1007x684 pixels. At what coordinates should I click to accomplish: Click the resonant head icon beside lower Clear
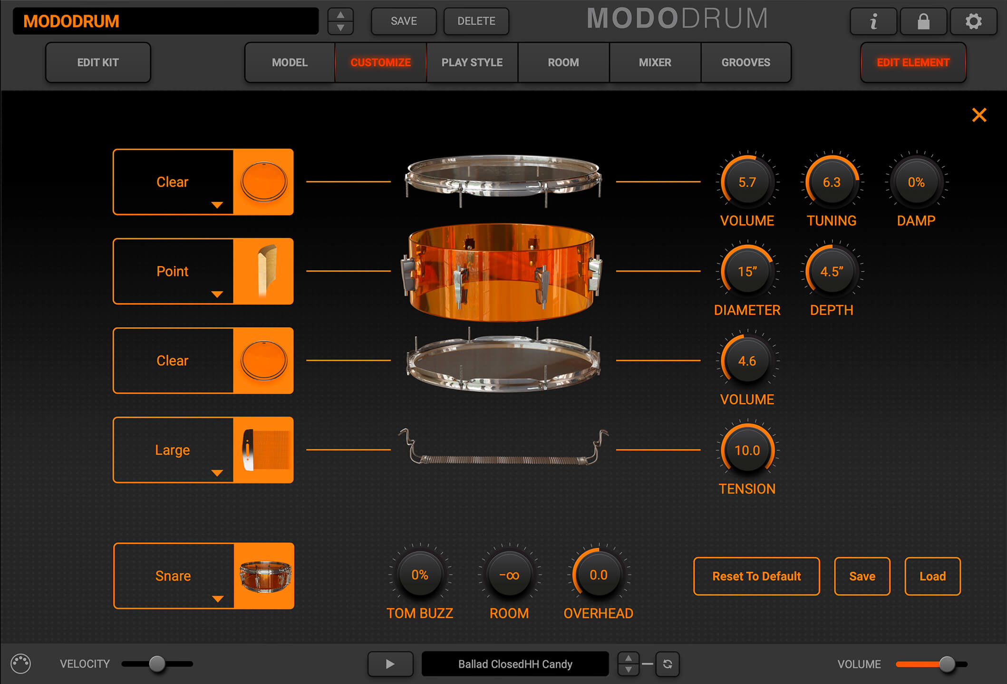[264, 360]
